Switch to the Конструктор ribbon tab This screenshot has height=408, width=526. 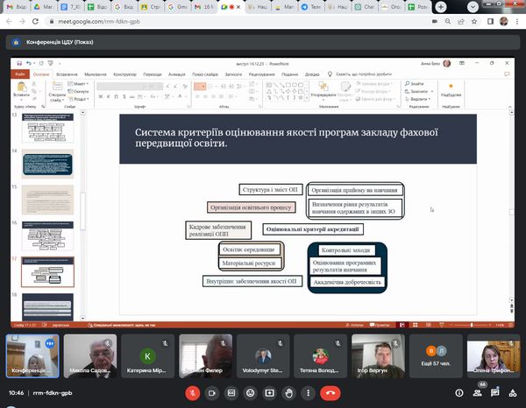click(124, 74)
